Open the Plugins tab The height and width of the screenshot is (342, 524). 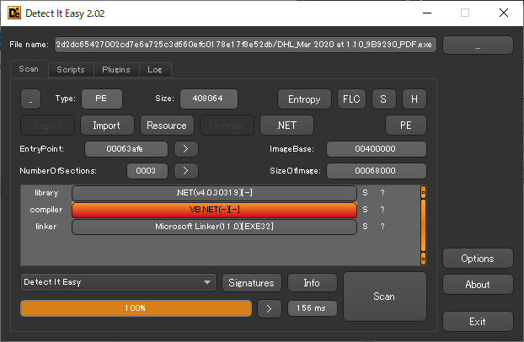point(116,70)
